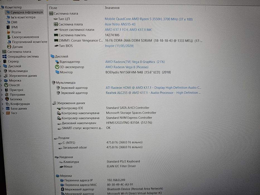Image resolution: width=260 pixels, height=195 pixels.
Task: Click the Конфігурація sidebar icon
Action: point(8,104)
